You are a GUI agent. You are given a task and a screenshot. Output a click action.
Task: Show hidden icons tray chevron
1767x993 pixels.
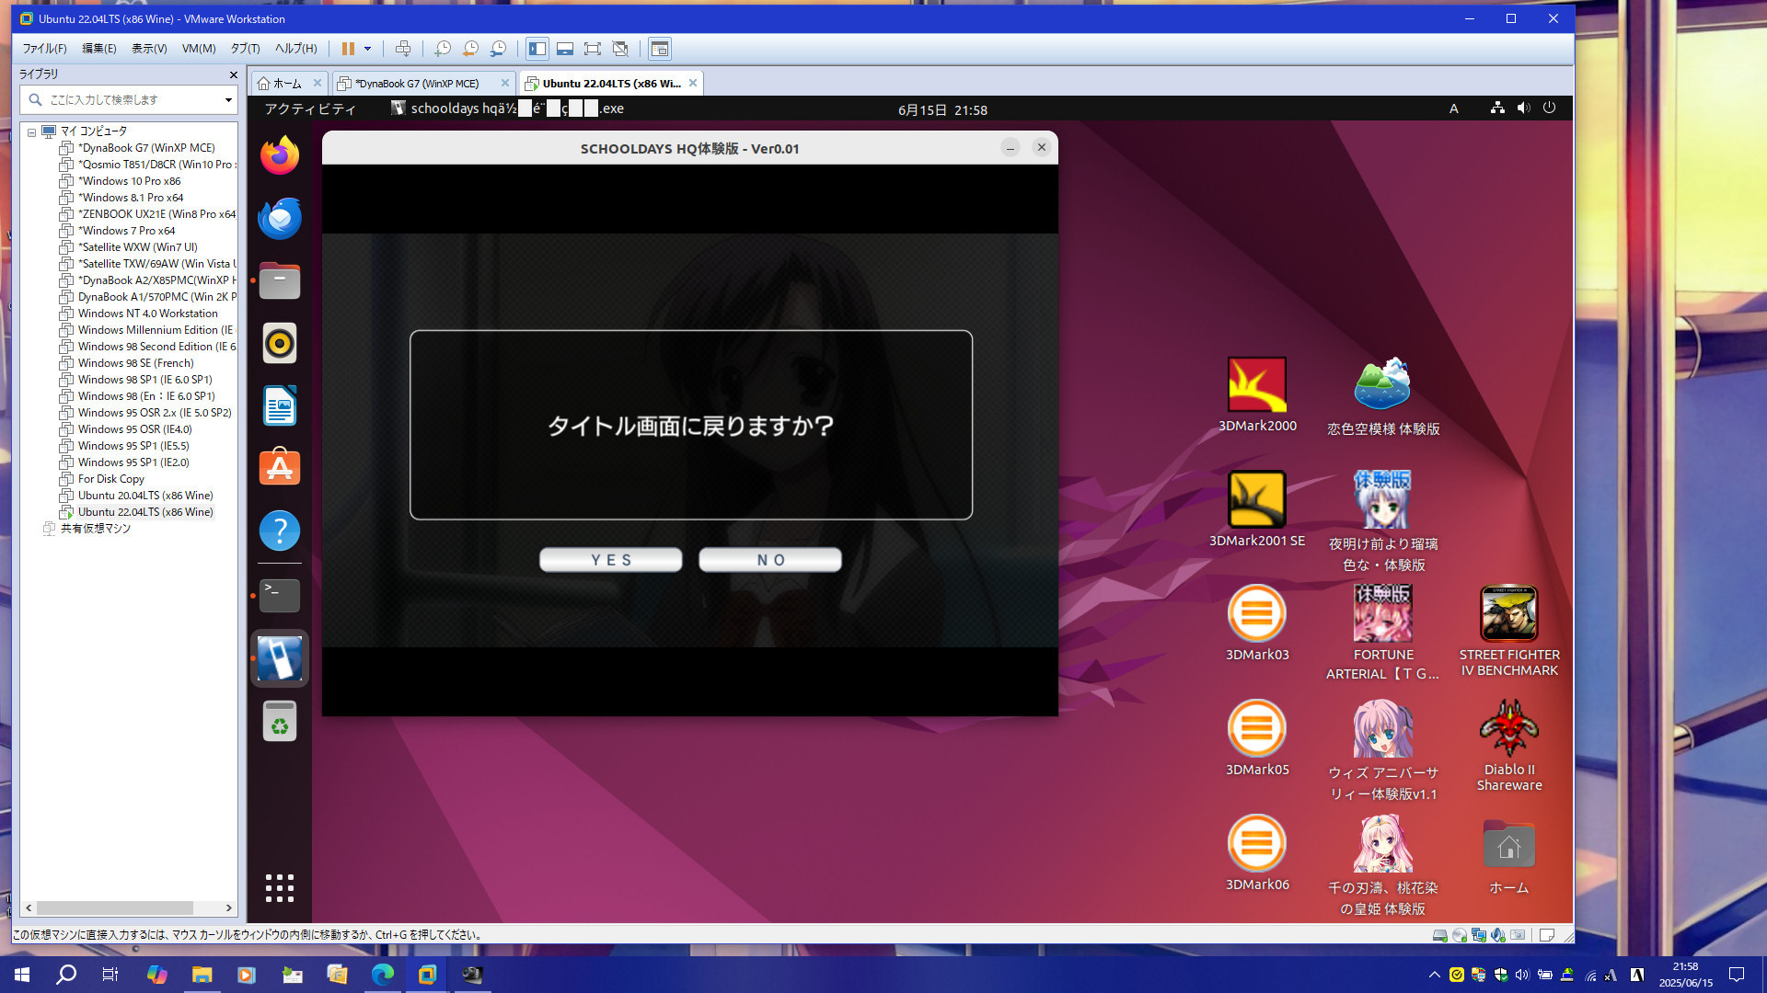(x=1434, y=975)
